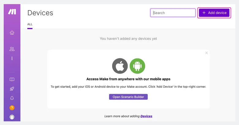Click the plus icon on Add device

pos(204,13)
